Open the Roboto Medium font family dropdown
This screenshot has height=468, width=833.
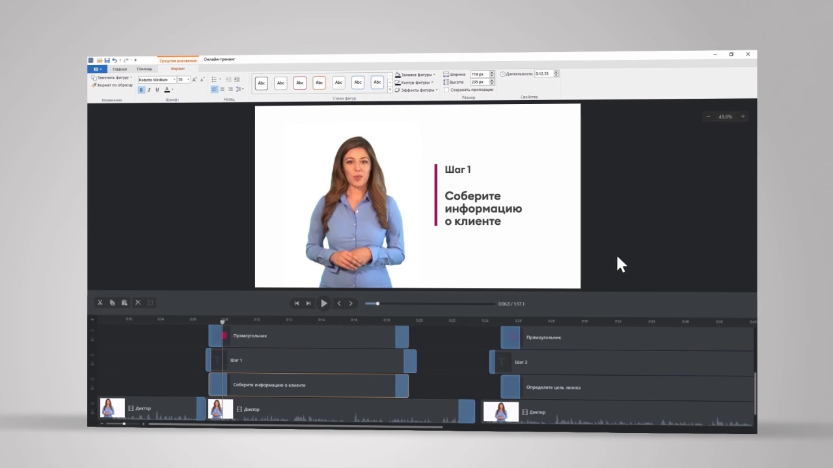174,80
